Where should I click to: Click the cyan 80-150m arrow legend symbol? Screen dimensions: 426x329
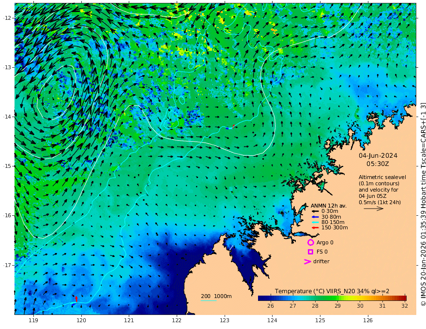tap(315, 223)
